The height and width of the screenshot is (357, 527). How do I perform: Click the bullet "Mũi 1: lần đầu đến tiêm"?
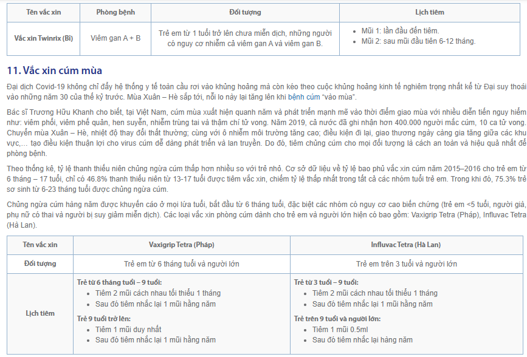pyautogui.click(x=400, y=31)
